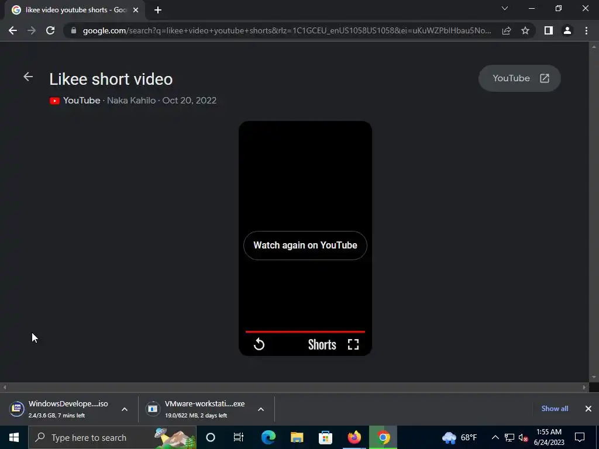
Task: Open File Explorer from taskbar
Action: (x=297, y=437)
